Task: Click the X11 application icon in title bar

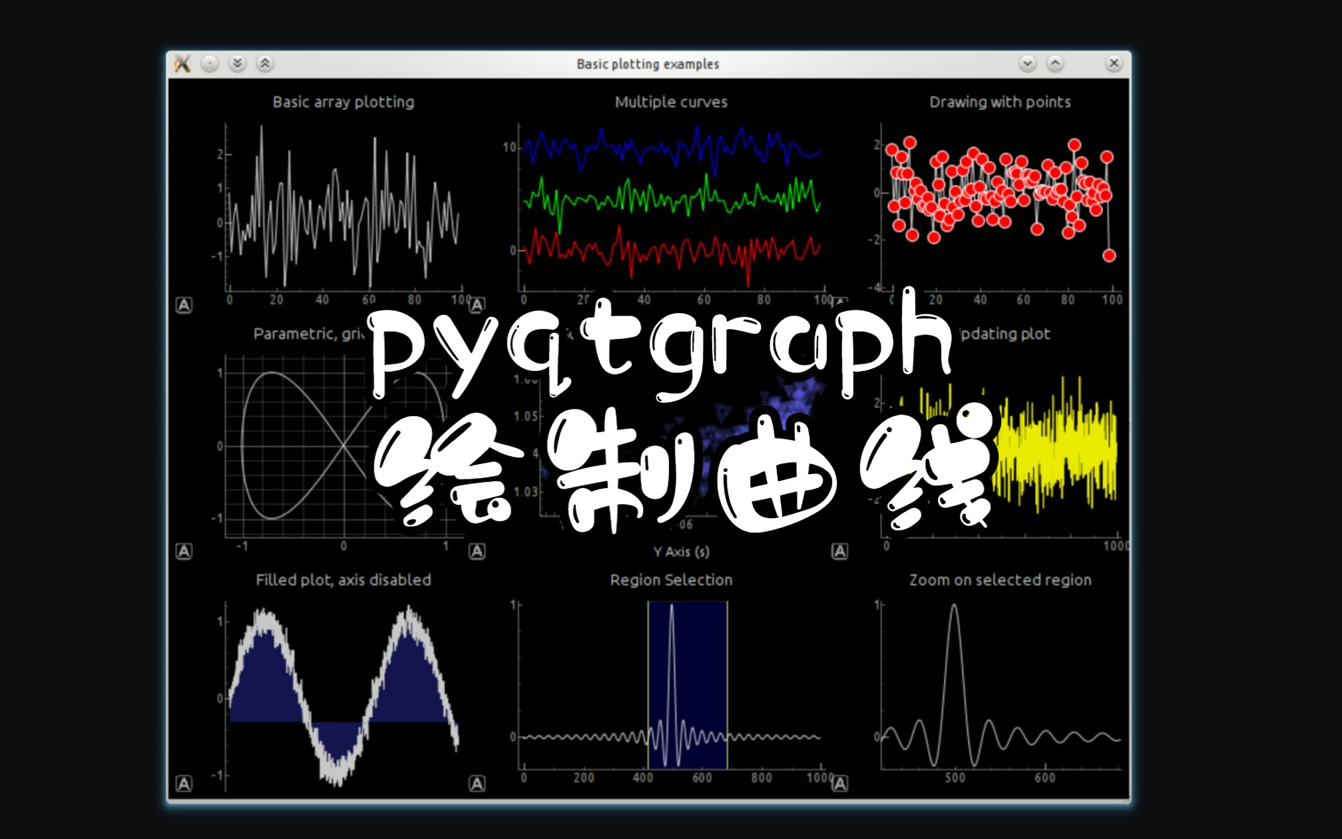Action: [x=182, y=64]
